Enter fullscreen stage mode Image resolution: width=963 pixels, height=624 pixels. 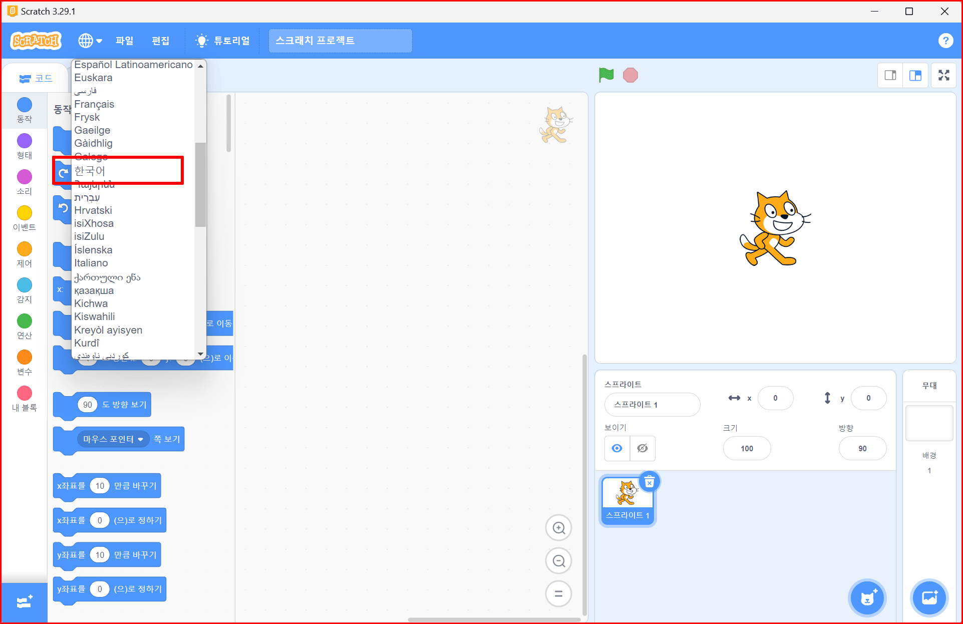pyautogui.click(x=943, y=75)
